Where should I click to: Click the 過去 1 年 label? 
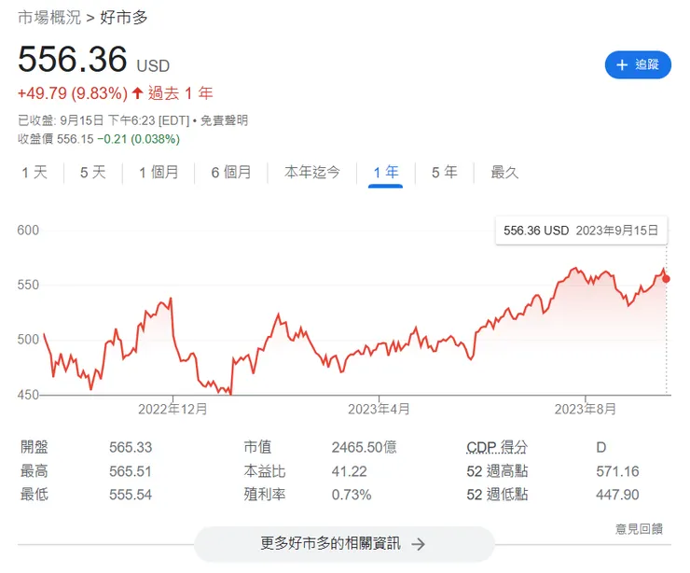coord(180,93)
